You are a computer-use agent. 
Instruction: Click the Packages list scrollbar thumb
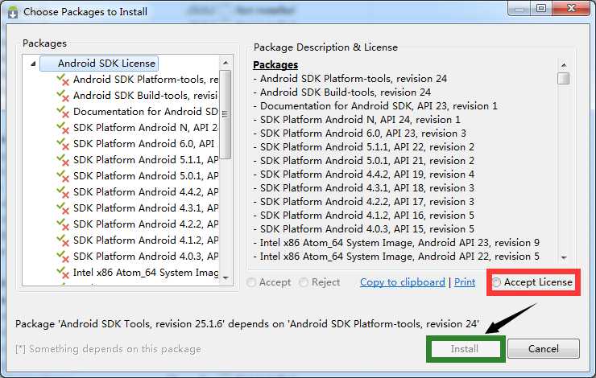click(226, 114)
